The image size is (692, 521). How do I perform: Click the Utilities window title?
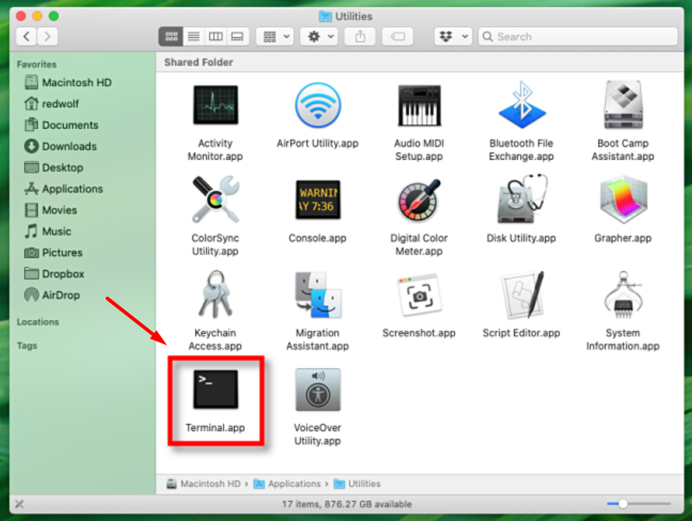tap(346, 16)
